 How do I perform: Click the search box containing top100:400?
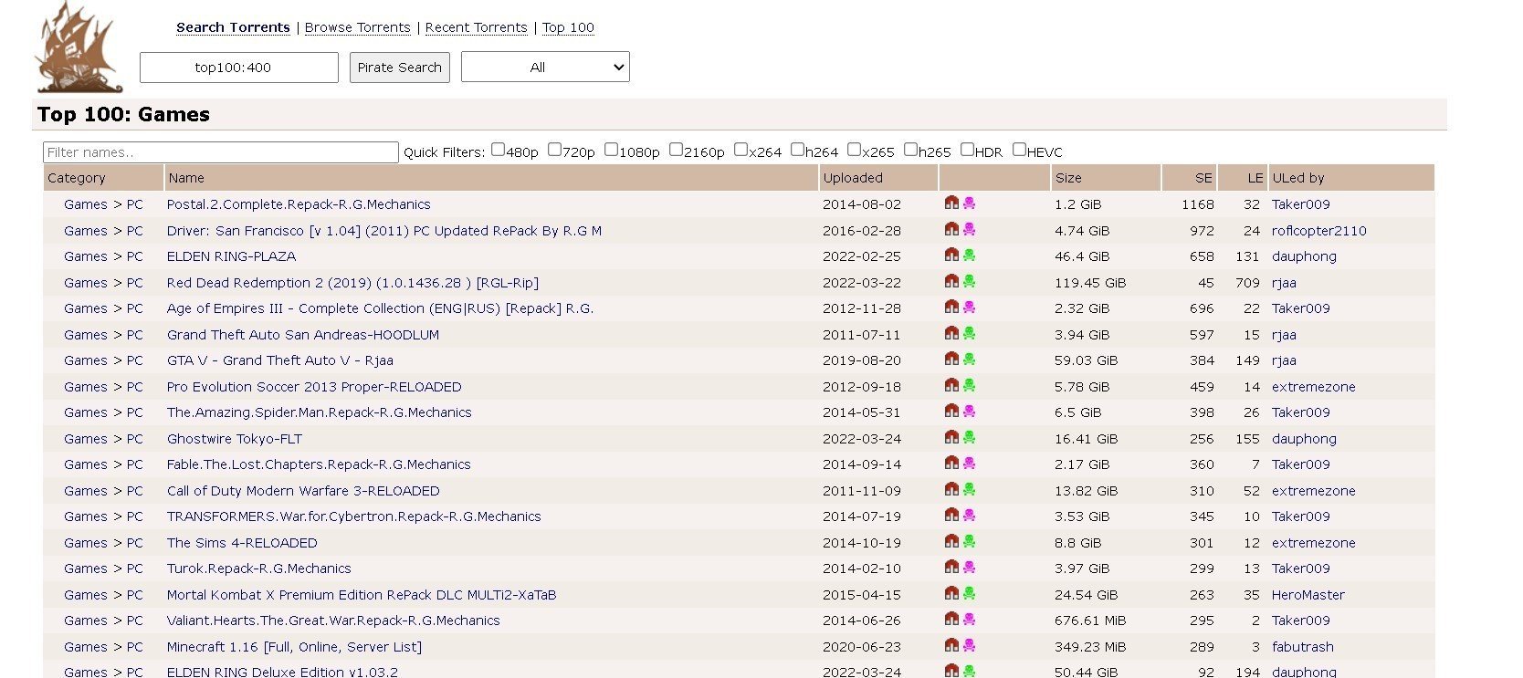coord(239,68)
